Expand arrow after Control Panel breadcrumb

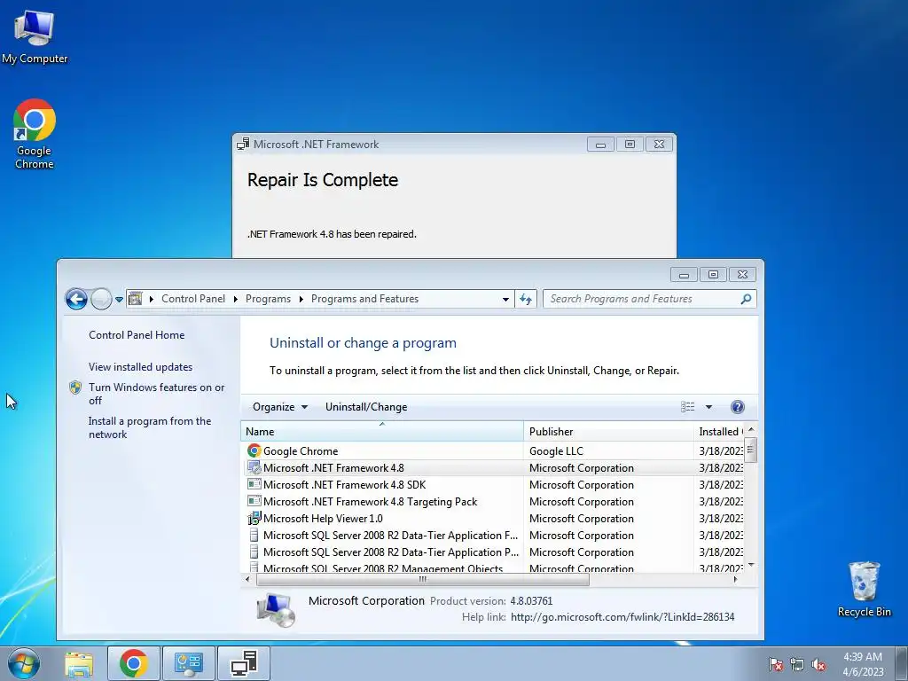[x=236, y=300]
